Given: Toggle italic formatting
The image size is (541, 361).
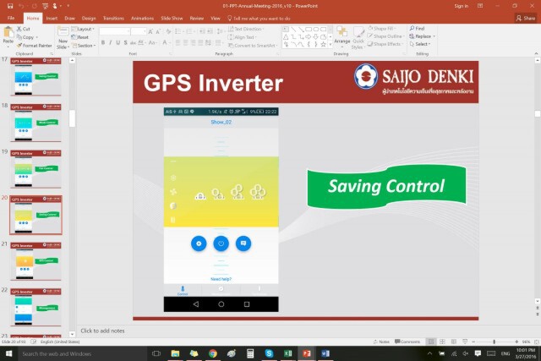Looking at the screenshot, I should pyautogui.click(x=111, y=42).
